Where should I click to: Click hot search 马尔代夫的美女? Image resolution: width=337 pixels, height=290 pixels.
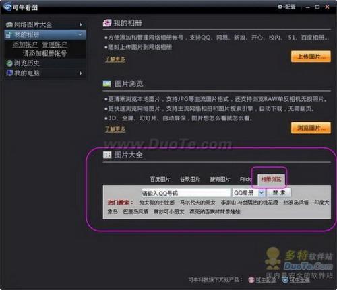(x=197, y=203)
